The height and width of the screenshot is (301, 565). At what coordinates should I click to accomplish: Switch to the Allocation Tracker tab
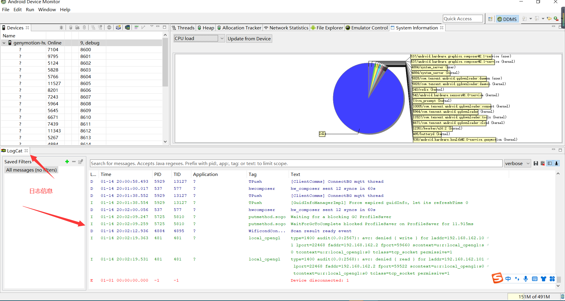pyautogui.click(x=239, y=28)
